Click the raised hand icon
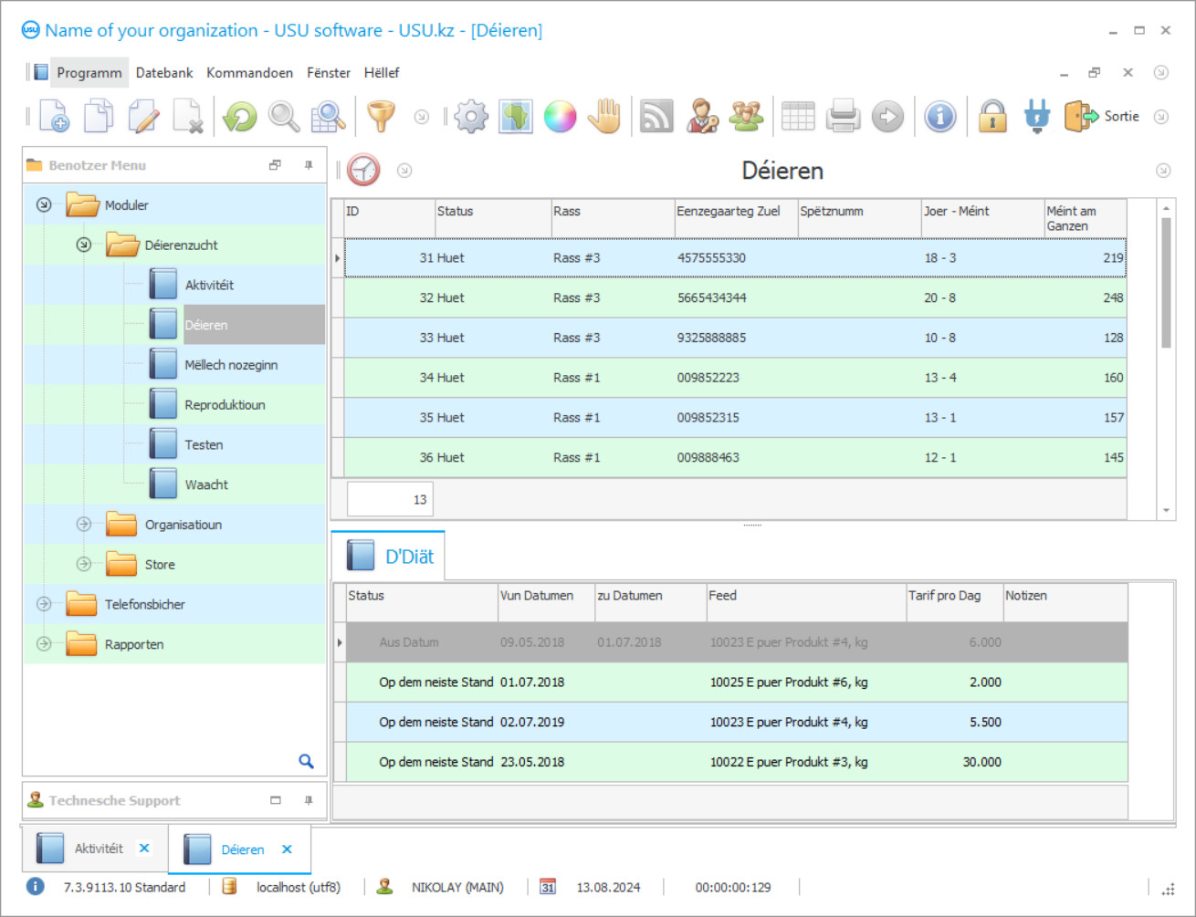Viewport: 1196px width, 917px height. coord(604,117)
